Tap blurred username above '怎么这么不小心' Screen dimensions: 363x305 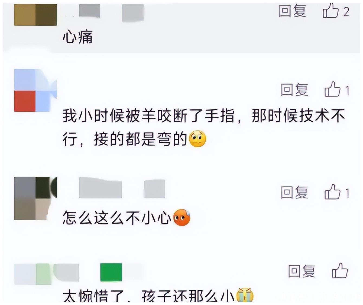click(122, 188)
